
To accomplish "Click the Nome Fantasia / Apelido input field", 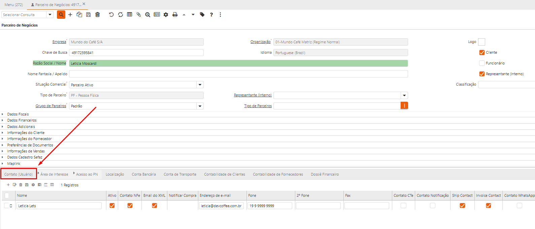I will (238, 74).
